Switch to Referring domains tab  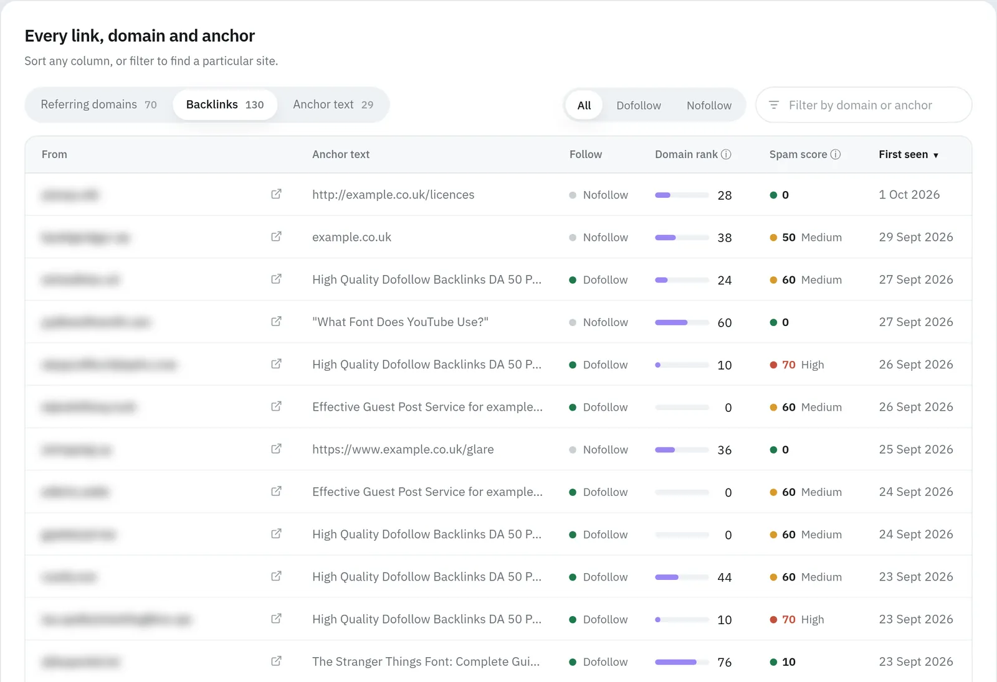[x=98, y=105]
